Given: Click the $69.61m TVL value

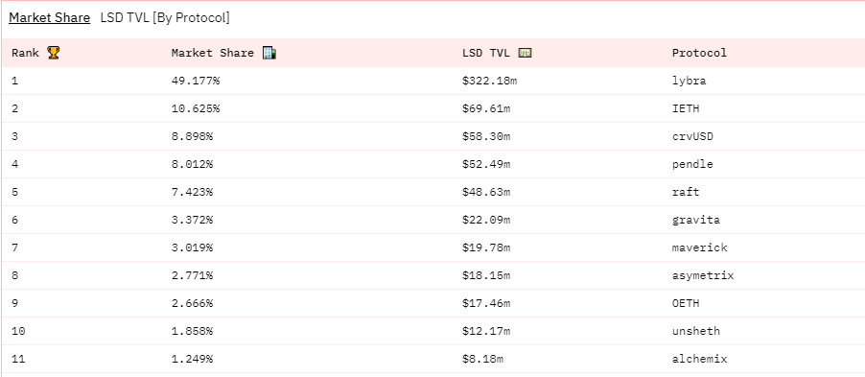Looking at the screenshot, I should pos(486,108).
